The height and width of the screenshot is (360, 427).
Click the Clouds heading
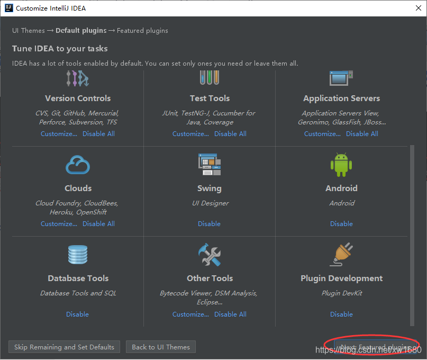pyautogui.click(x=78, y=188)
